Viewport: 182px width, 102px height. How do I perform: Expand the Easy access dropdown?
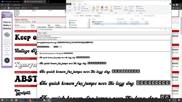coord(118,9)
